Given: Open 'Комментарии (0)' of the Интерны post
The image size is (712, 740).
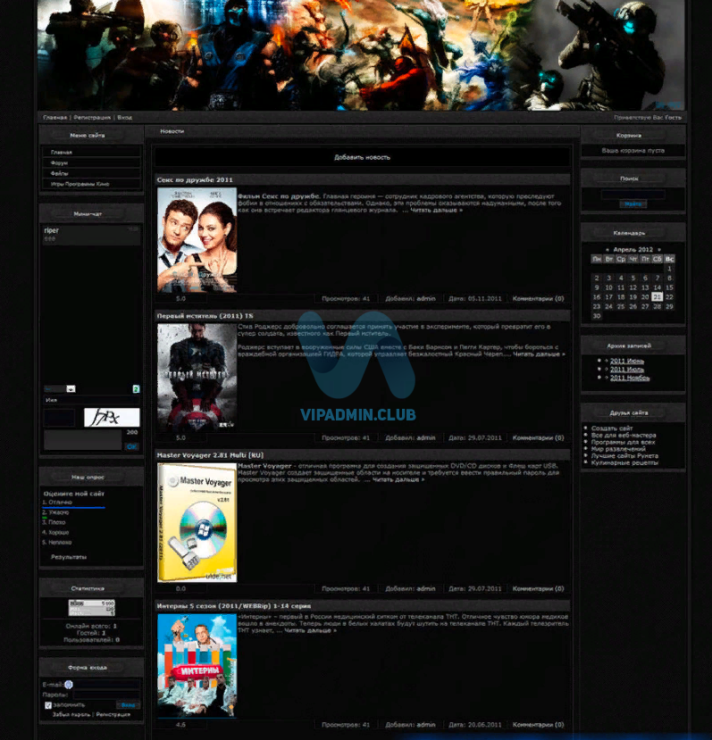Looking at the screenshot, I should coord(538,725).
